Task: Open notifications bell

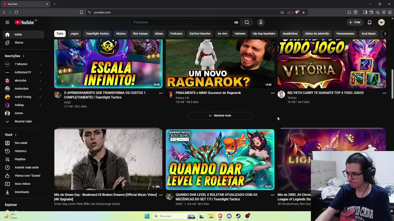Action: [x=370, y=22]
